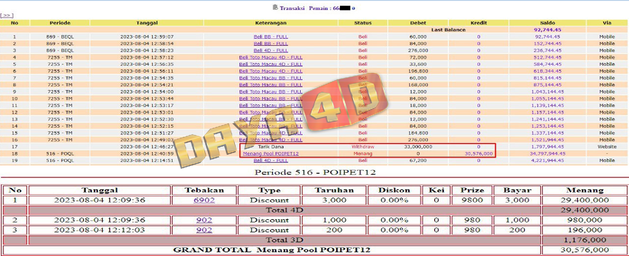The image size is (629, 256).
Task: Open Beli 4D - FULL in row 3
Action: pos(271,50)
